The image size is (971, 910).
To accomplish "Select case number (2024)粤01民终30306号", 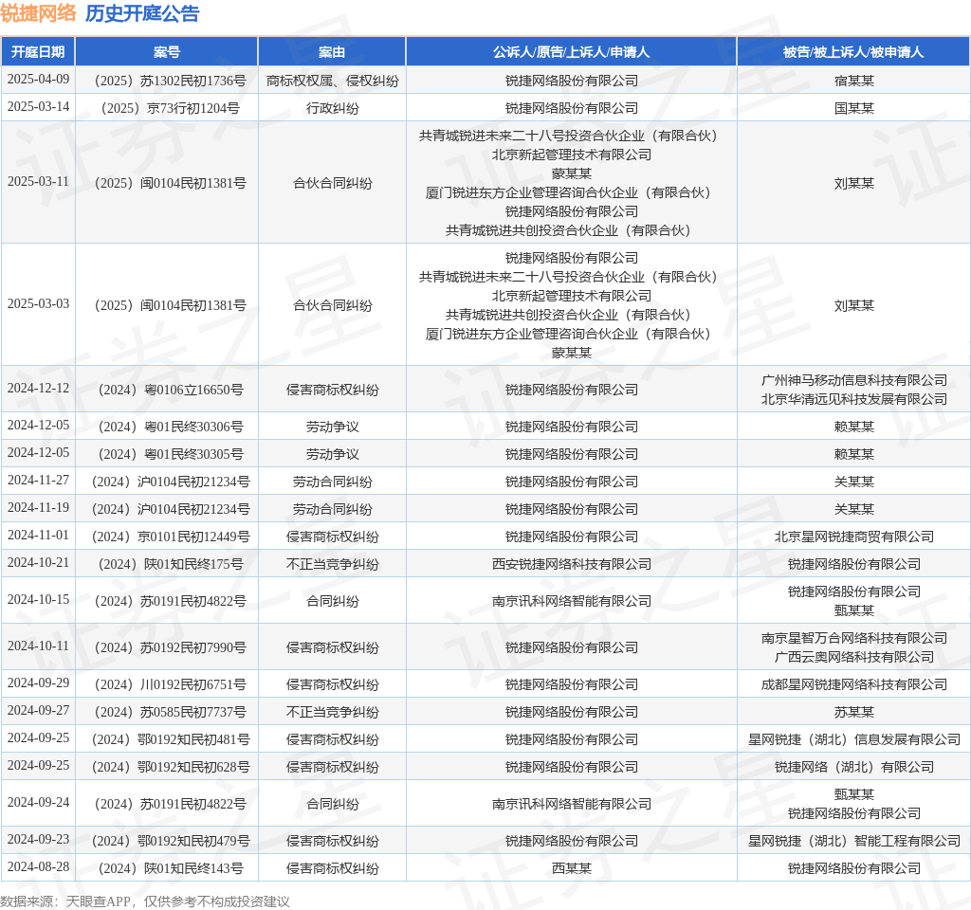I will click(x=167, y=427).
